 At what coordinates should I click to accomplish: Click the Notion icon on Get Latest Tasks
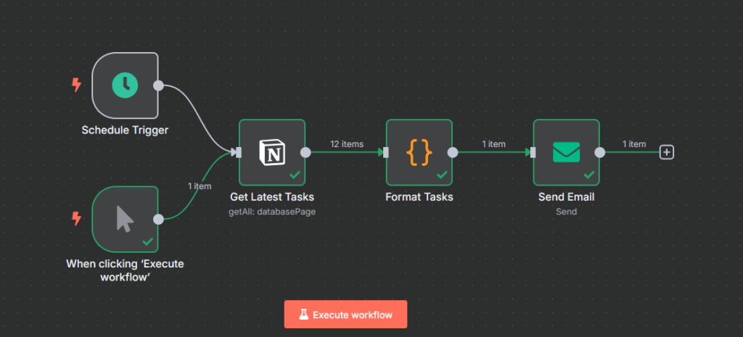click(272, 152)
